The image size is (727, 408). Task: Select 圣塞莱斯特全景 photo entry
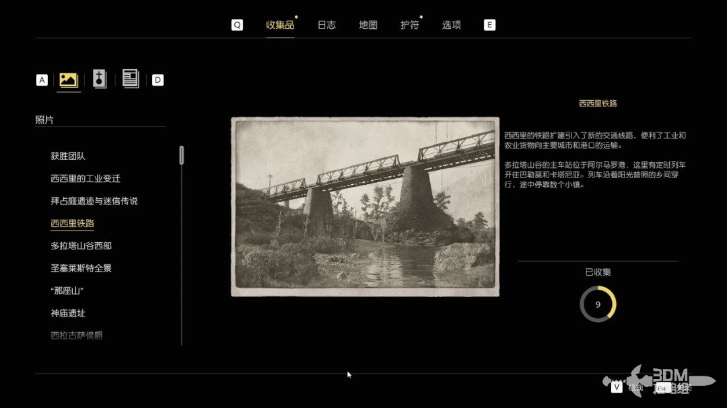point(81,268)
